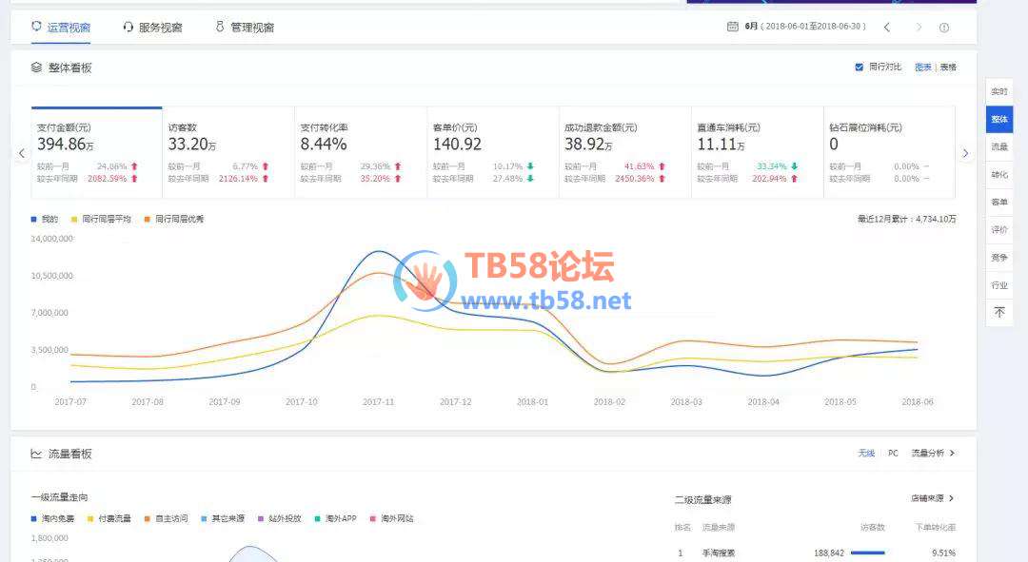Click the 2017-11 label on the chart axis
This screenshot has height=562, width=1028.
point(378,401)
